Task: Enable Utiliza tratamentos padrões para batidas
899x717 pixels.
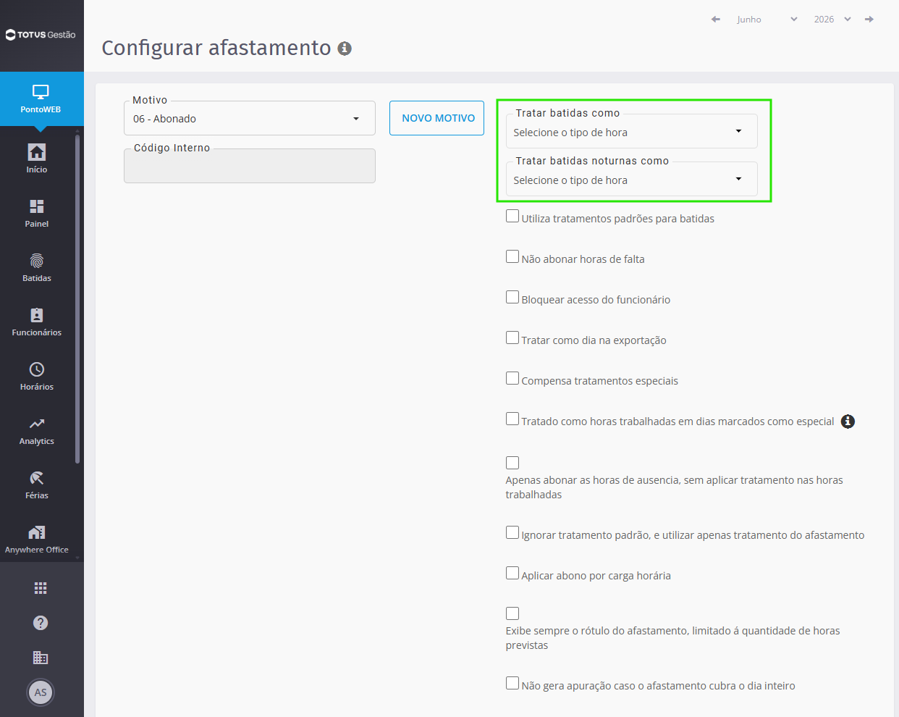Action: coord(512,217)
